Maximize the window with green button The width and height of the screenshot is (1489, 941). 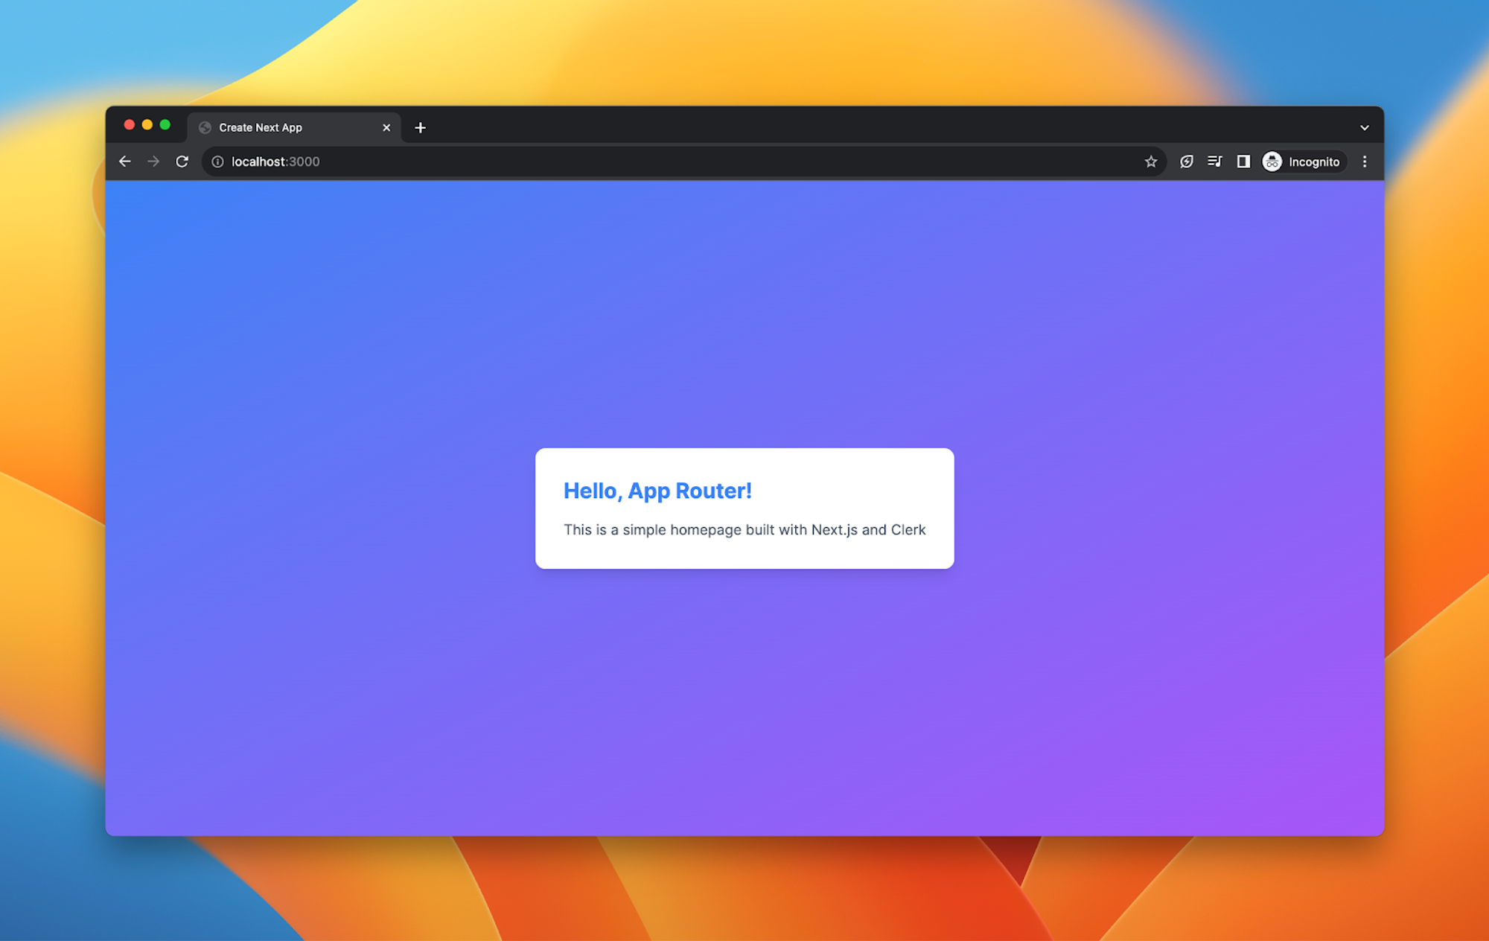coord(165,125)
